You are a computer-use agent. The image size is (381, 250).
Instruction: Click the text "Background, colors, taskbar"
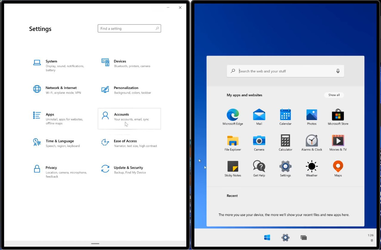[x=132, y=93]
